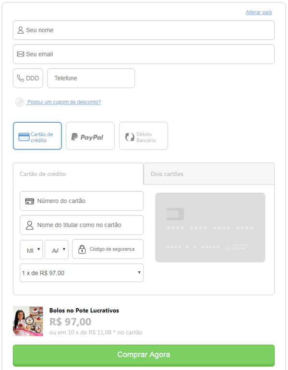Open the expiration year dropdown
Viewport: 288px width, 370px height.
pos(57,250)
